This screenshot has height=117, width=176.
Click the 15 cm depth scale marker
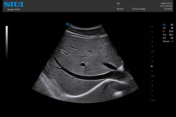pyautogui.click(x=153, y=100)
